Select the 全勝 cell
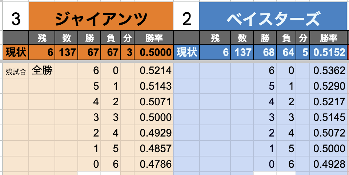Screen dimensions: 349x175 tap(42, 70)
